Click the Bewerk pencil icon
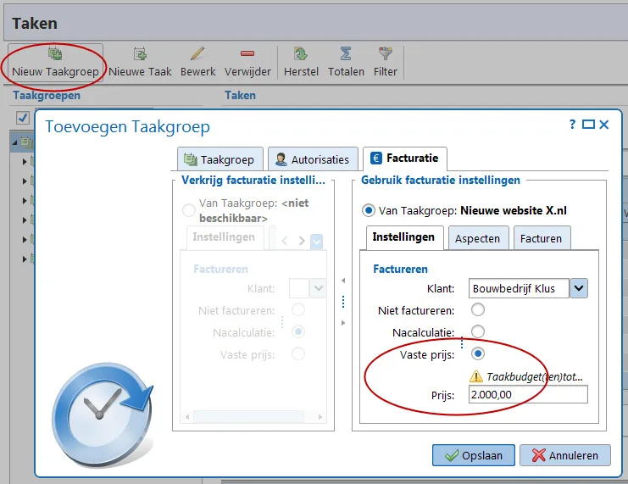 point(197,53)
